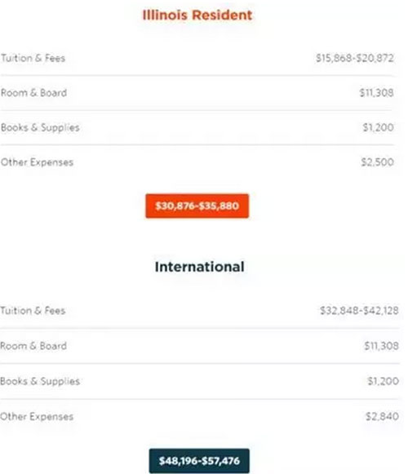Click the Illinois Resident $11,308 room amount
Screen dimensions: 408x474
(x=376, y=93)
